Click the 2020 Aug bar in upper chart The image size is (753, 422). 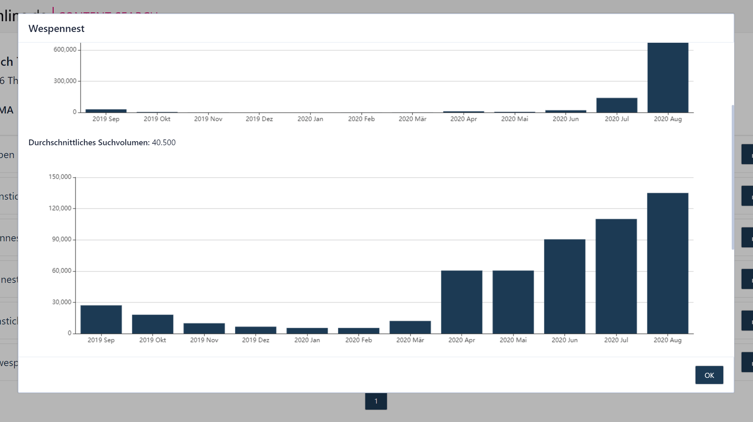coord(668,78)
